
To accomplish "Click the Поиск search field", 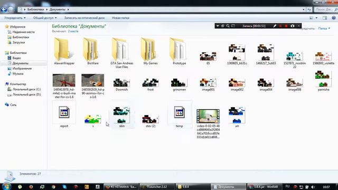I will 325,9.
